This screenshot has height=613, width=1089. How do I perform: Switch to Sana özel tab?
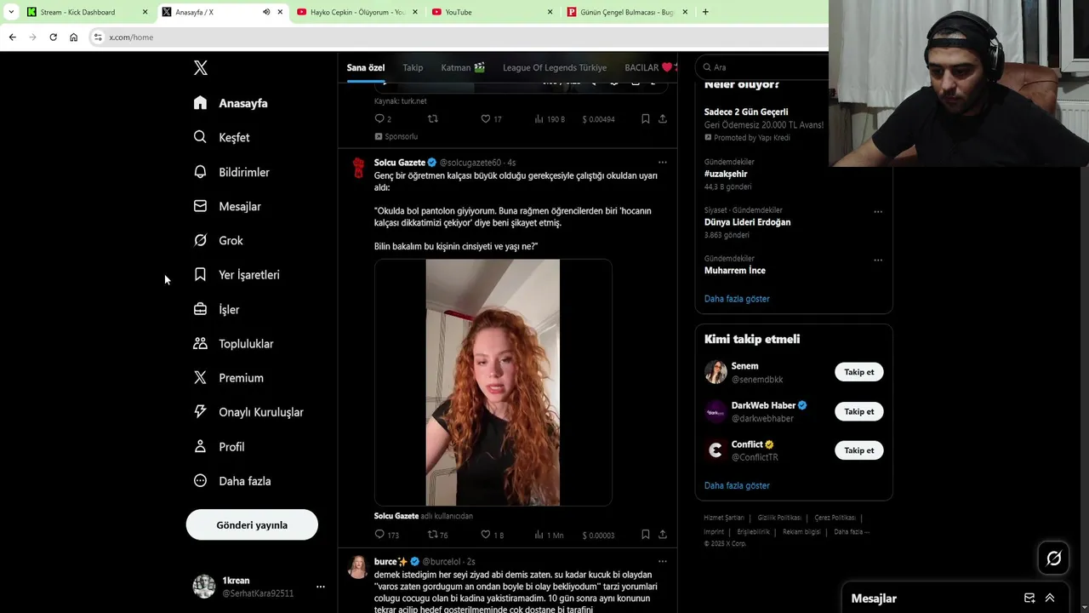pos(366,67)
